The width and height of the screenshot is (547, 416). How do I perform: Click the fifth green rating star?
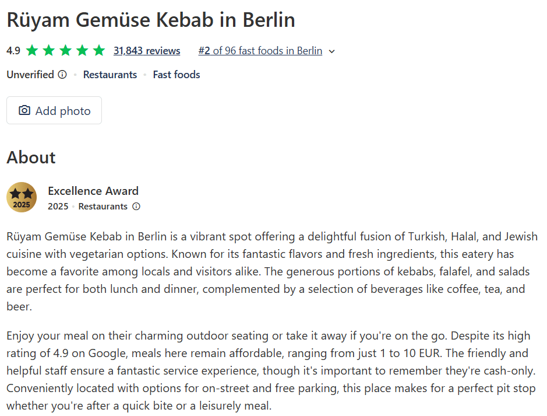[x=99, y=51]
